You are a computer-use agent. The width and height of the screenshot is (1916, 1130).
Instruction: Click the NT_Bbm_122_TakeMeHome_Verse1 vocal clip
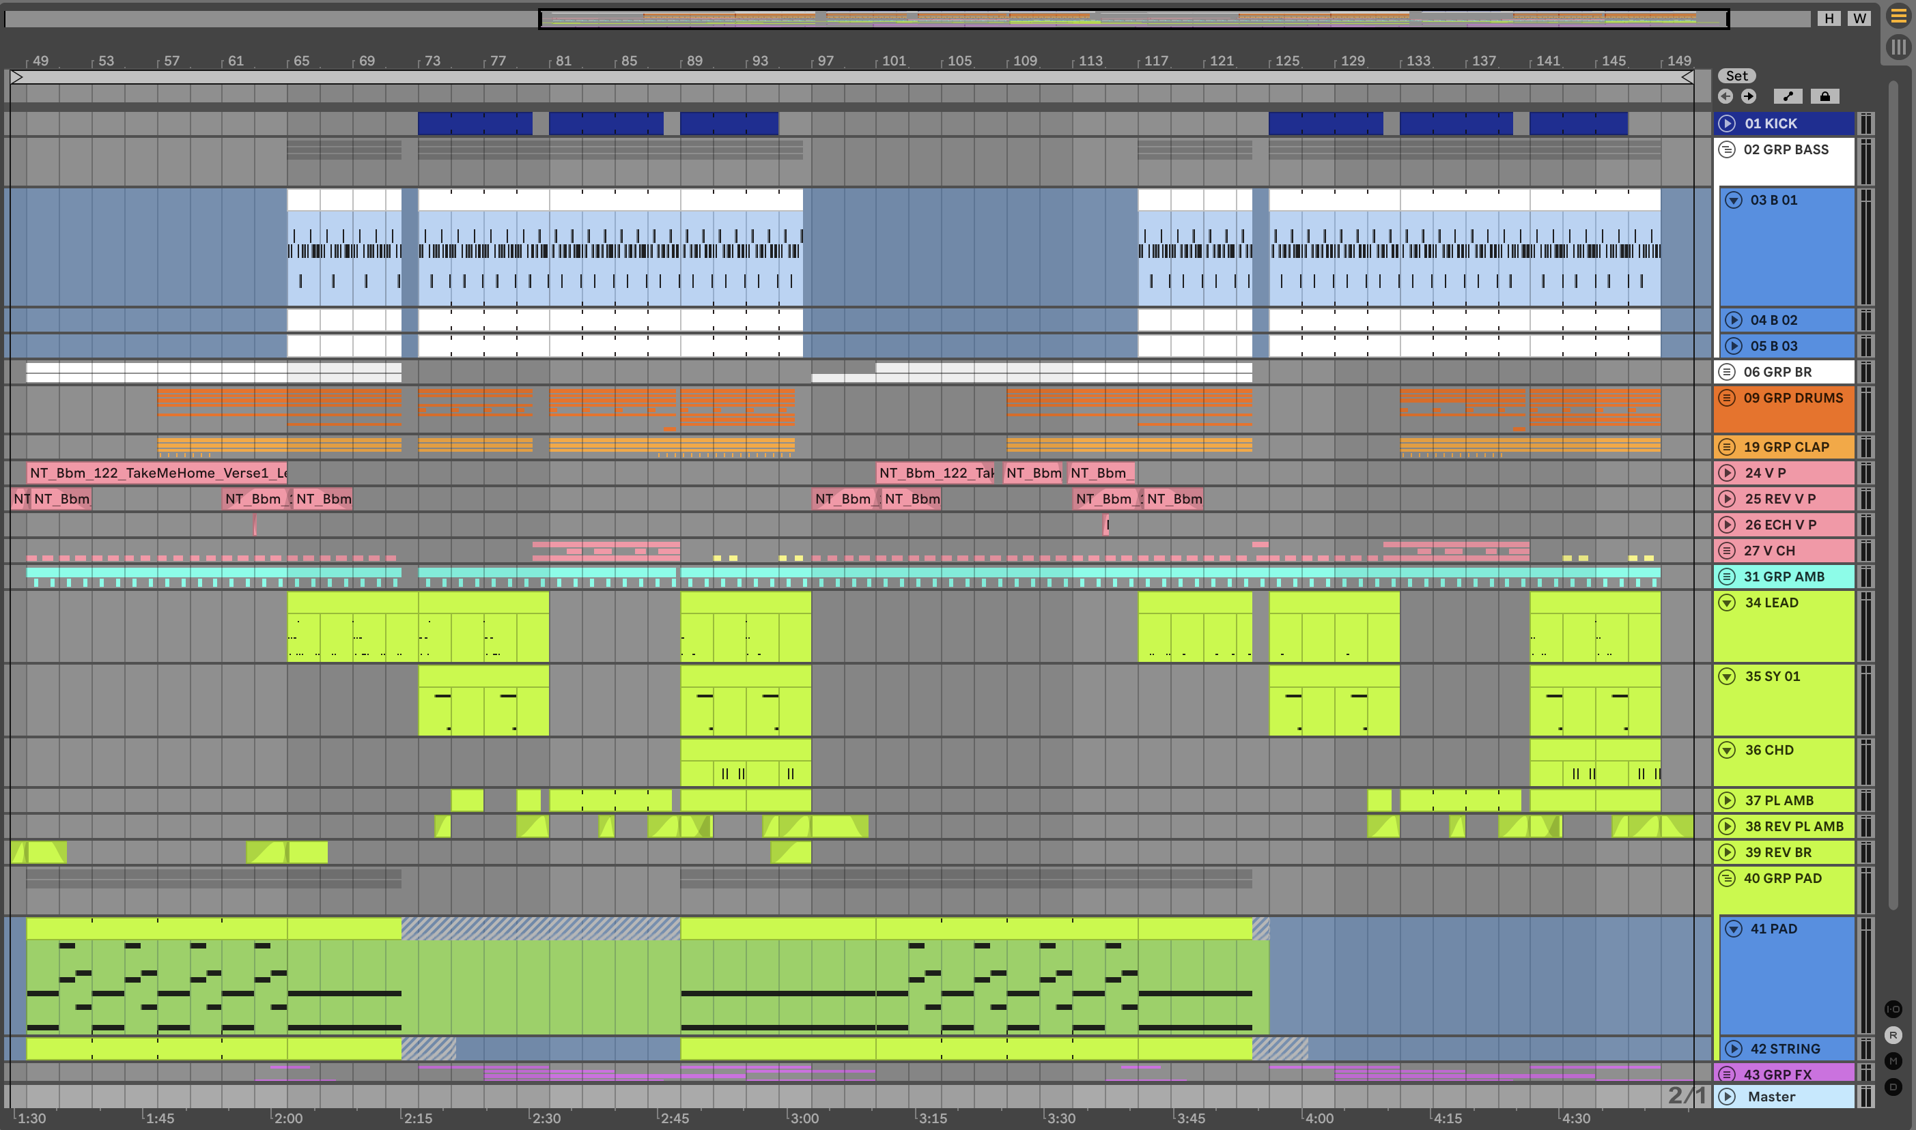click(157, 473)
